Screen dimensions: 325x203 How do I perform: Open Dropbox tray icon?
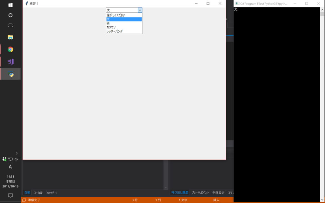click(x=4, y=159)
